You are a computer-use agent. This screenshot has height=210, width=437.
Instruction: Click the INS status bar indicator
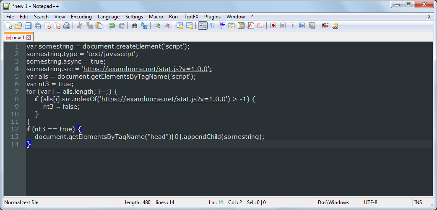point(418,202)
